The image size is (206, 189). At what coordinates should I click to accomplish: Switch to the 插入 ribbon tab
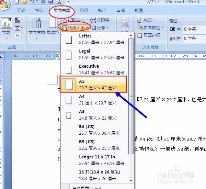[x=39, y=11]
